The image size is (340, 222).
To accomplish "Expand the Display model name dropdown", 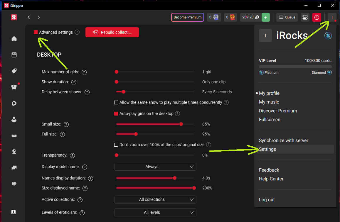I will [x=155, y=167].
